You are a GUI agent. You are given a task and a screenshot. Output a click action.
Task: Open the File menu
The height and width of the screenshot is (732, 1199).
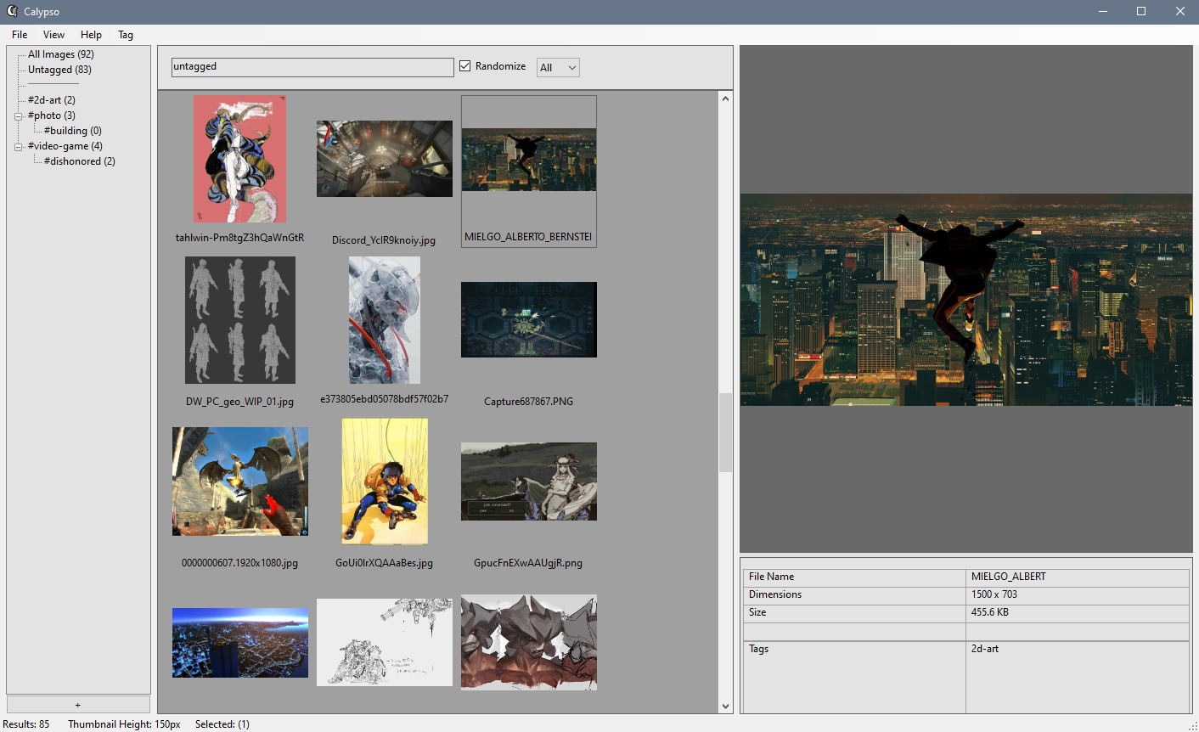tap(19, 35)
